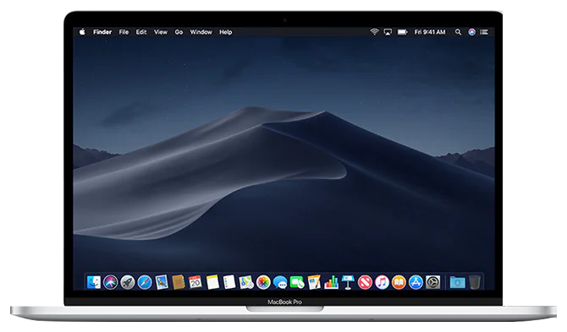Open Pages app in the Dock
The image size is (567, 332).
tap(314, 282)
